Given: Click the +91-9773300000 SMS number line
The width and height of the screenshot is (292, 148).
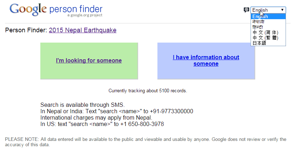Looking at the screenshot, I should tap(117, 111).
